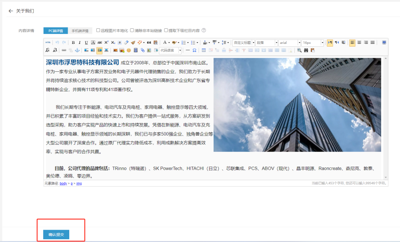
Task: Check the 清除非本站链接 checkbox
Action: (132, 30)
